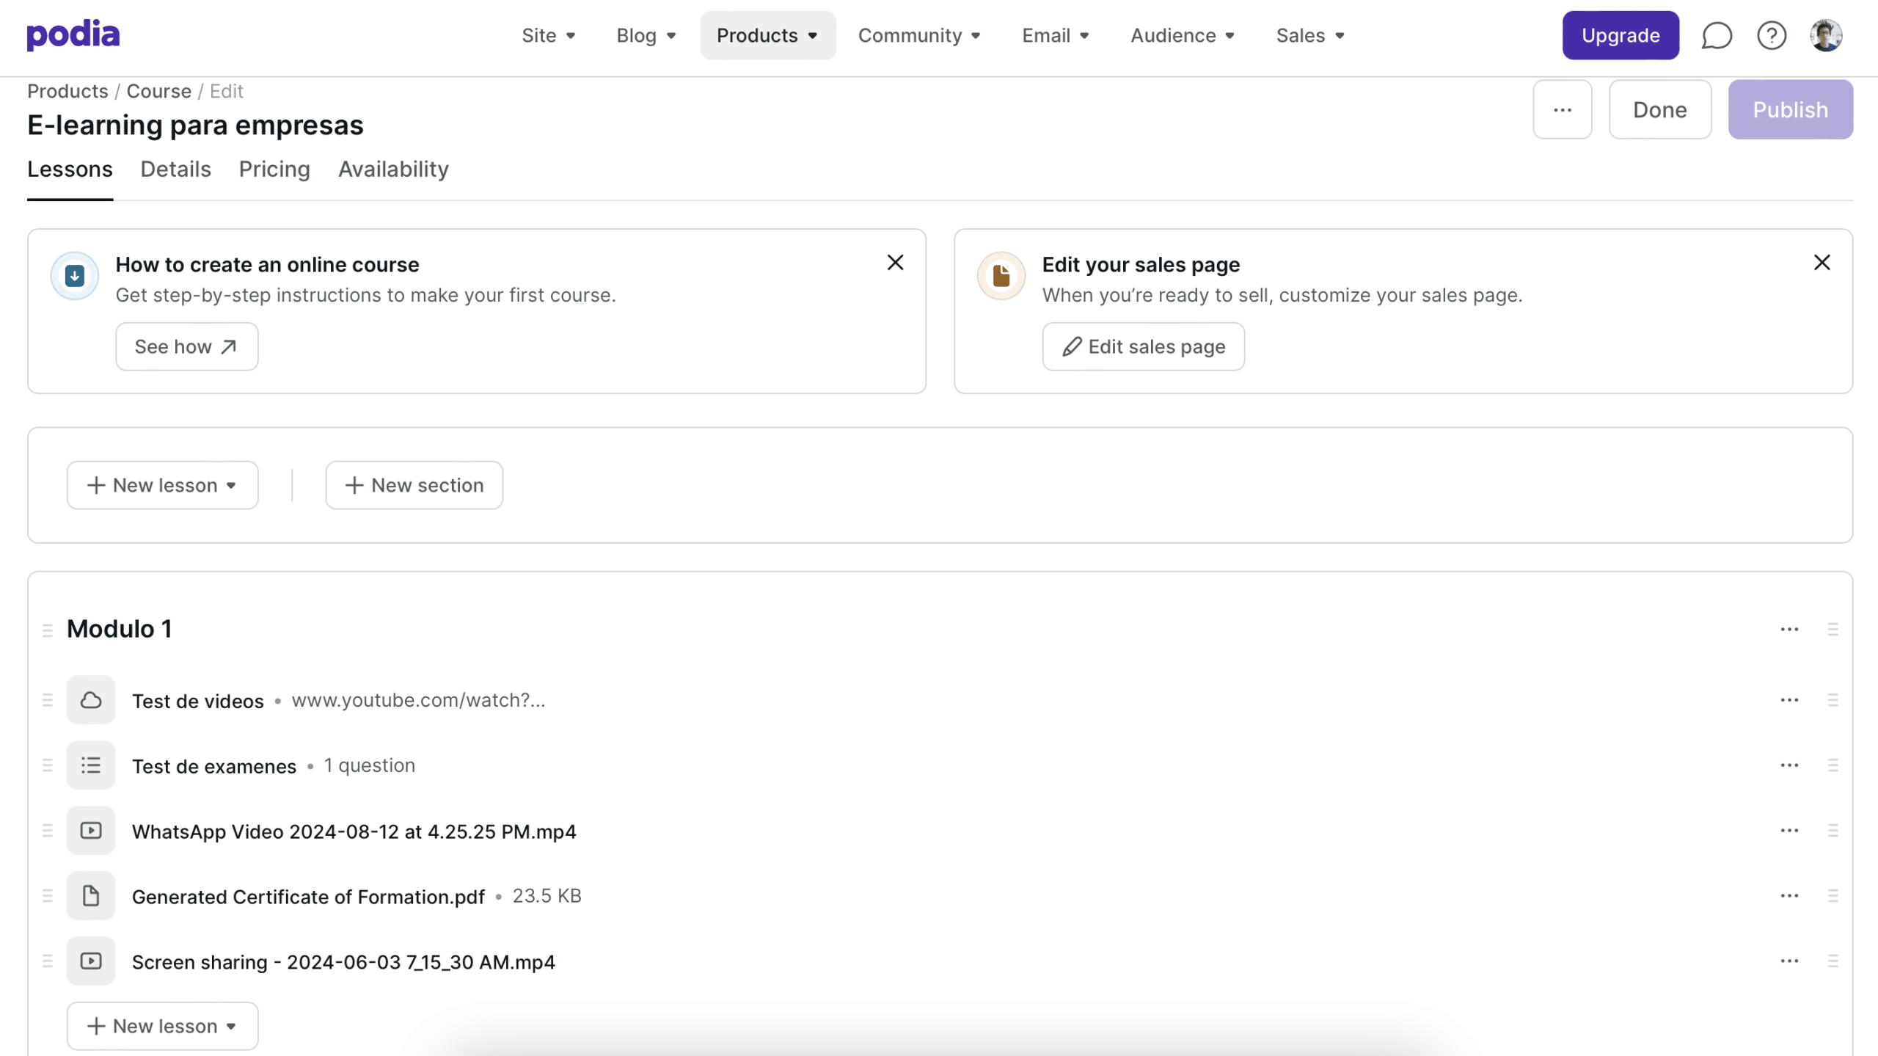Open the user profile avatar

pos(1826,35)
